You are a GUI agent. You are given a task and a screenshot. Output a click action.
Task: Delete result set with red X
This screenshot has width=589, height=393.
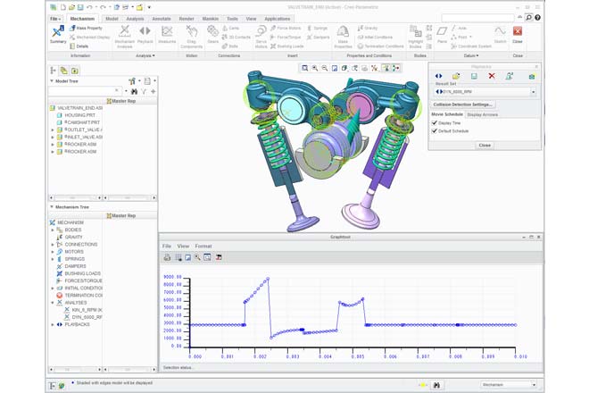pyautogui.click(x=492, y=76)
